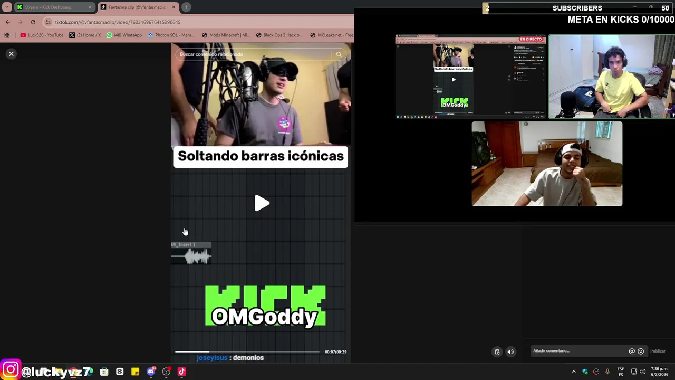The image size is (675, 380).
Task: View site information icon in address bar
Action: [x=48, y=22]
